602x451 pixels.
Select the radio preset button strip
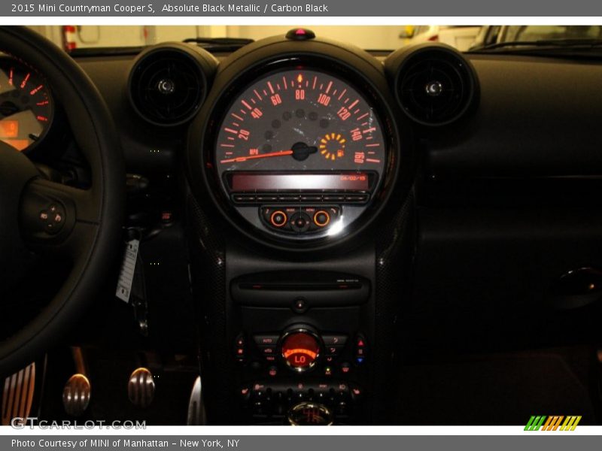pyautogui.click(x=300, y=198)
